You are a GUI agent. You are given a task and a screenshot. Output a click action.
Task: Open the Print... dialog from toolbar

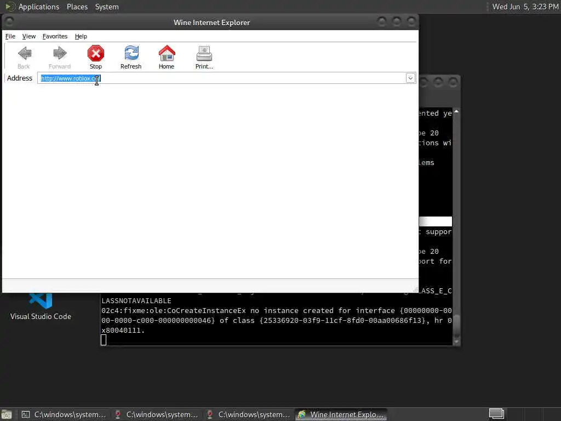204,53
